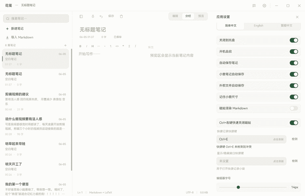305x196 pixels.
Task: Switch to 分栏 view mode
Action: [x=188, y=16]
